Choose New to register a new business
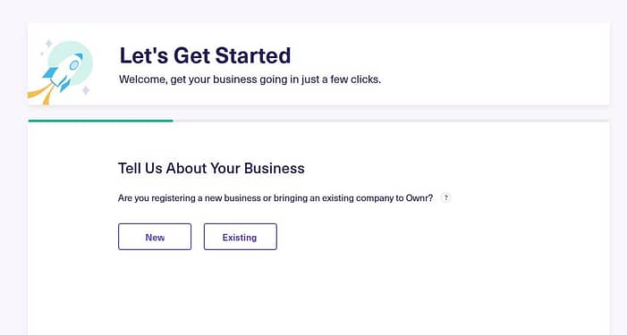The image size is (627, 335). pos(155,237)
